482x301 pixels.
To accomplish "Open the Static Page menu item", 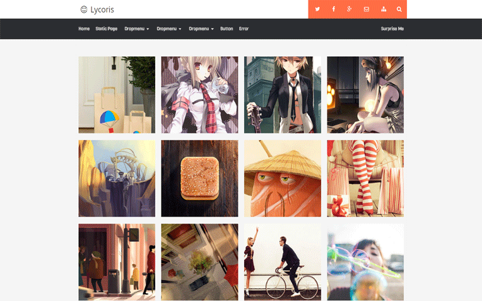I will (x=107, y=28).
